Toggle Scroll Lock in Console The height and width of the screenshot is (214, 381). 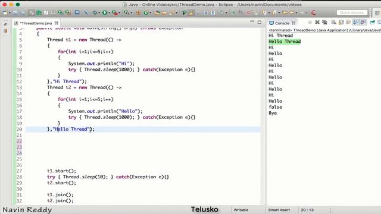341,23
